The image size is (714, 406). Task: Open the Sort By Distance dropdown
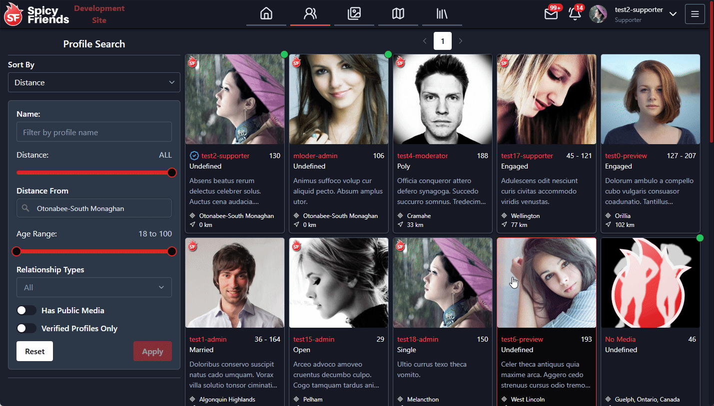[x=94, y=82]
